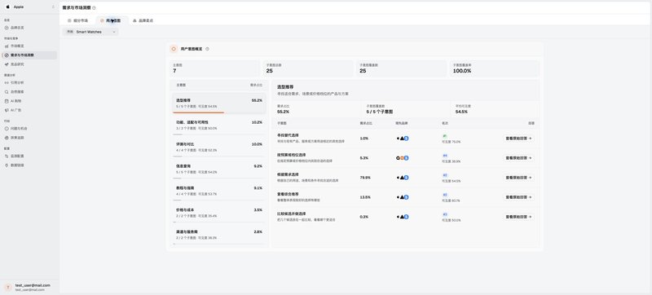Open 问题与机会 in the sidebar
Screen dimensions: 652x295
point(29,129)
